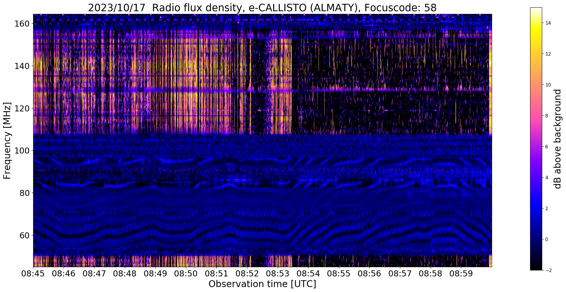This screenshot has height=292, width=566.
Task: Click the 08:51 time tick label
Action: (217, 274)
